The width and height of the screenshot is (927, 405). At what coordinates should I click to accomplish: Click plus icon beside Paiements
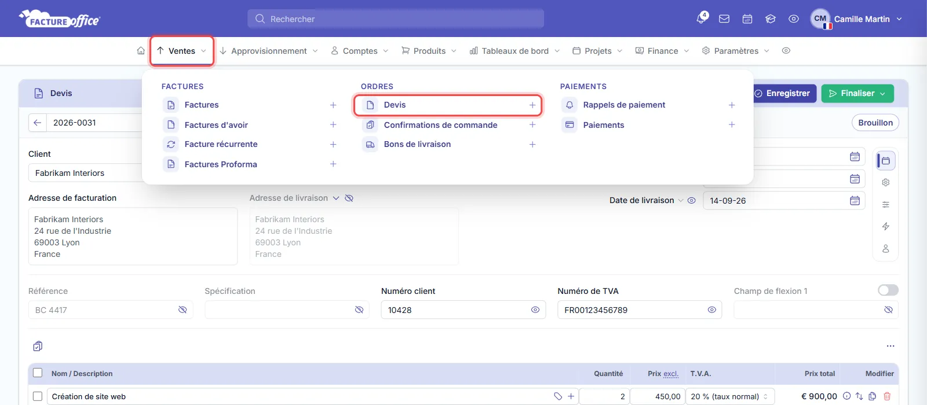coord(732,125)
